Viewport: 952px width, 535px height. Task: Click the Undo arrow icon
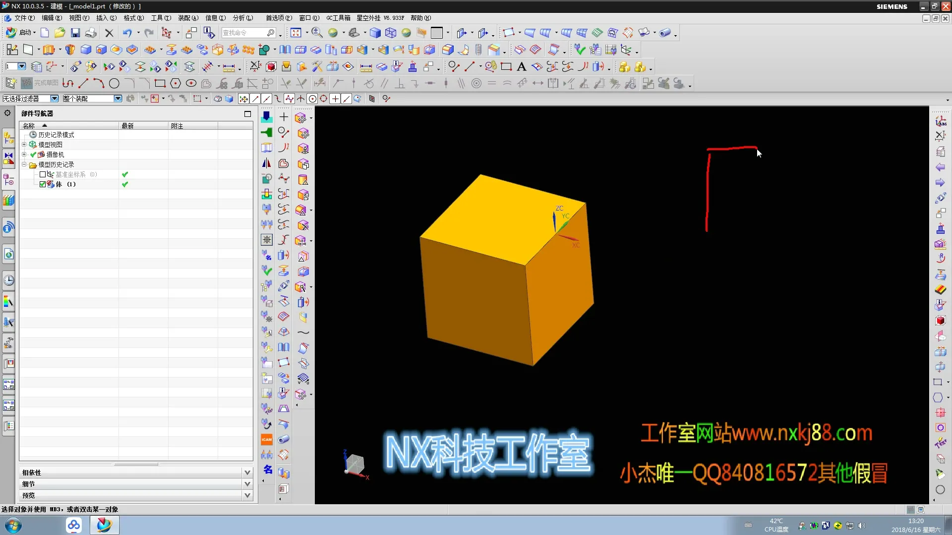pos(127,33)
